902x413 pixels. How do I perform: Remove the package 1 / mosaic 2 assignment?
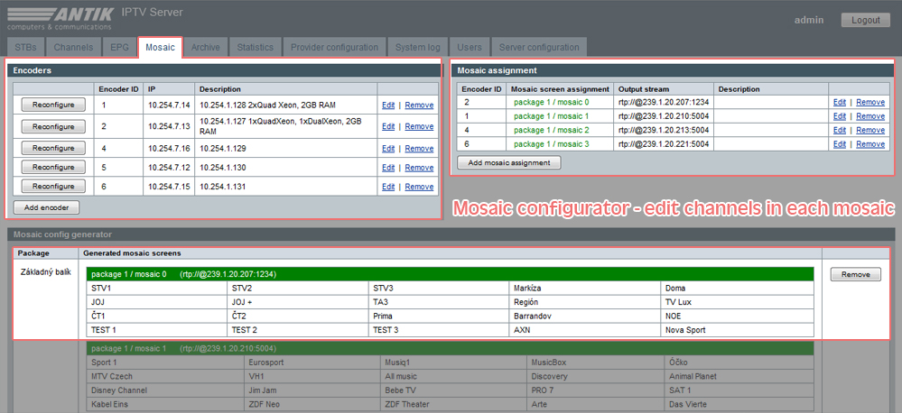pyautogui.click(x=870, y=130)
